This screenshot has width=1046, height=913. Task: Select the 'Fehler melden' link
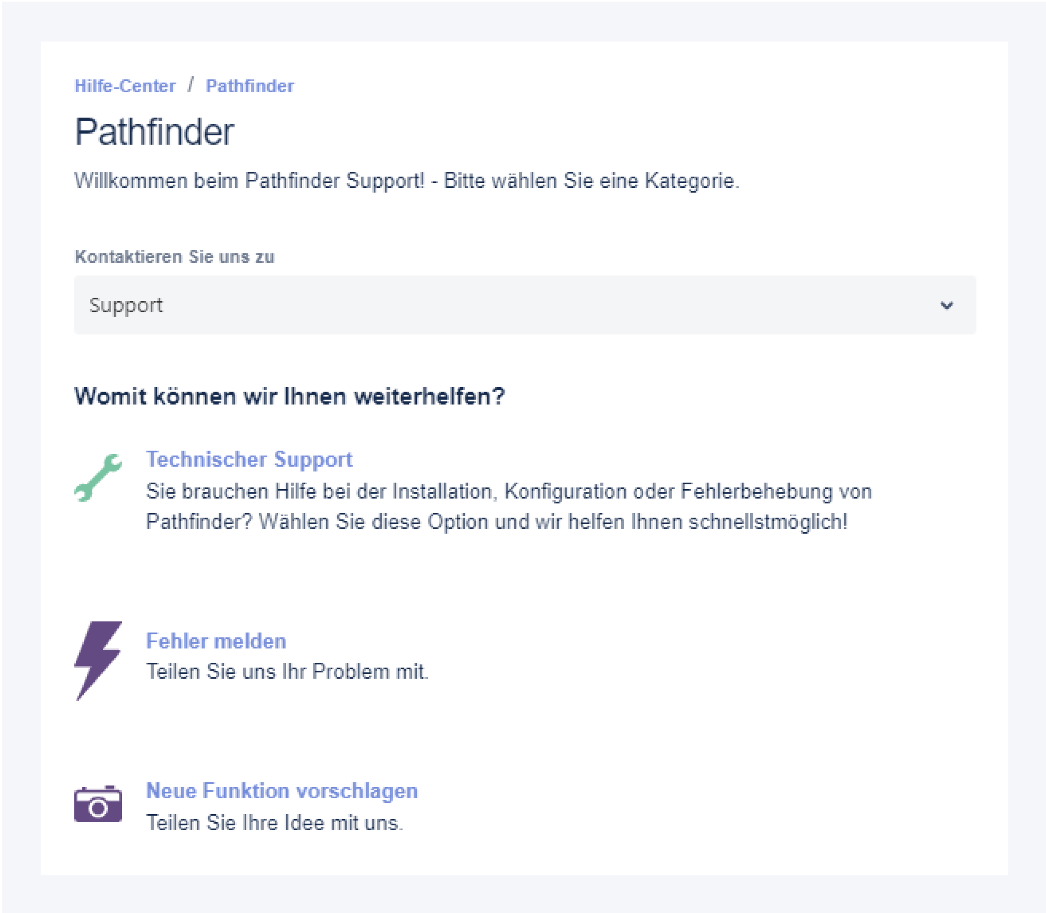point(216,641)
